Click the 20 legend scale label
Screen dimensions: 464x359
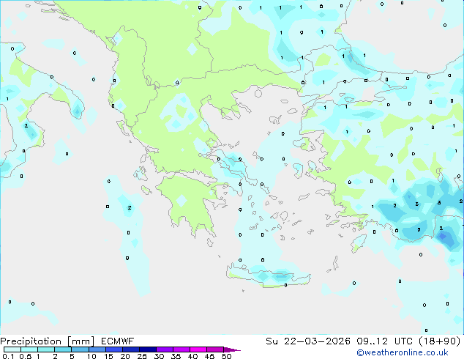pos(125,356)
